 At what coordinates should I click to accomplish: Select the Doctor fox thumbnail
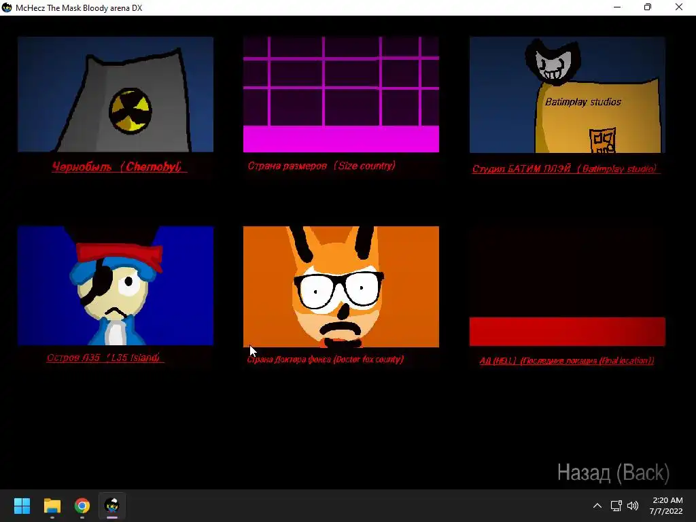tap(341, 287)
